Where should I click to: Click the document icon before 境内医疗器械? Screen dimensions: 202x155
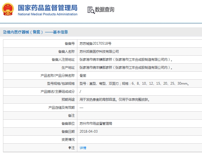pos(5,32)
